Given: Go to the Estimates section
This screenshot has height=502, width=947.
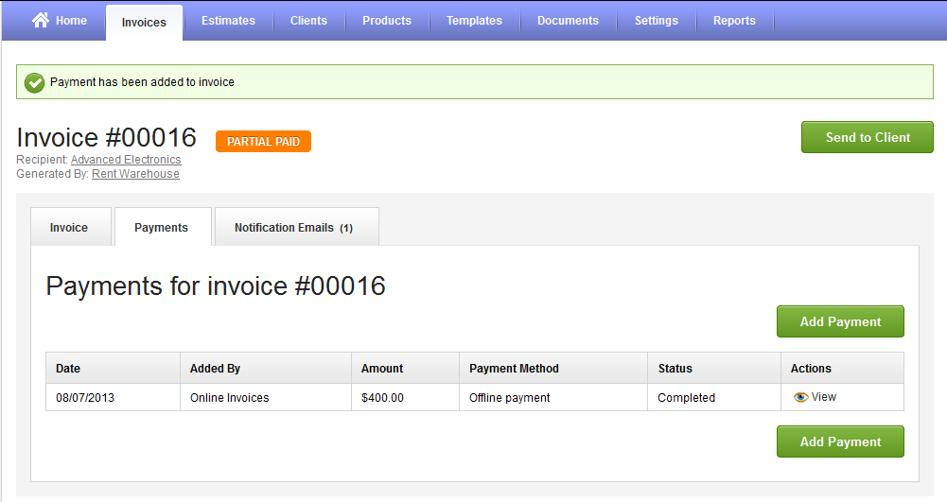Looking at the screenshot, I should tap(228, 21).
